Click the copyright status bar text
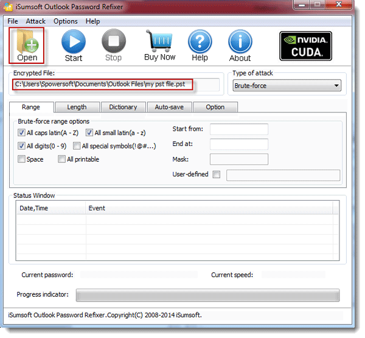The width and height of the screenshot is (365, 338). [x=105, y=315]
